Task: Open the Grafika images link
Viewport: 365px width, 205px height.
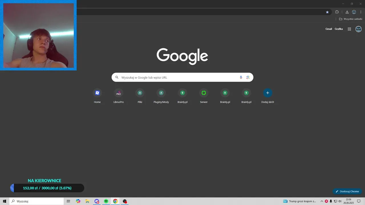Action: click(339, 29)
